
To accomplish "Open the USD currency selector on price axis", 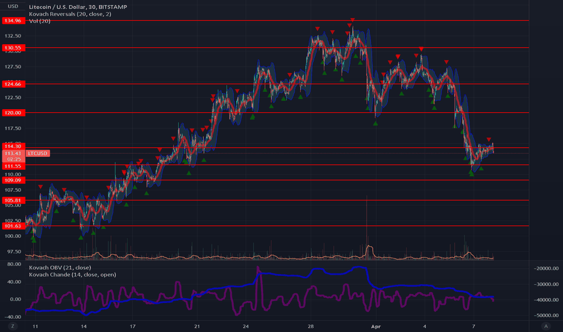I will coord(13,6).
